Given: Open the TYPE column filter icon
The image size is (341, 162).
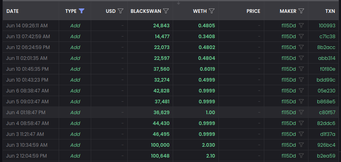Looking at the screenshot, I should tap(82, 11).
